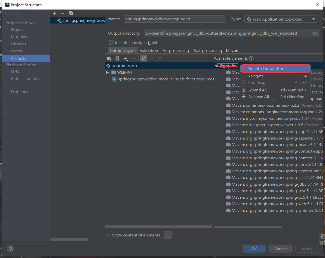Switch to the Output Layout tab
The image size is (325, 258).
[x=123, y=50]
